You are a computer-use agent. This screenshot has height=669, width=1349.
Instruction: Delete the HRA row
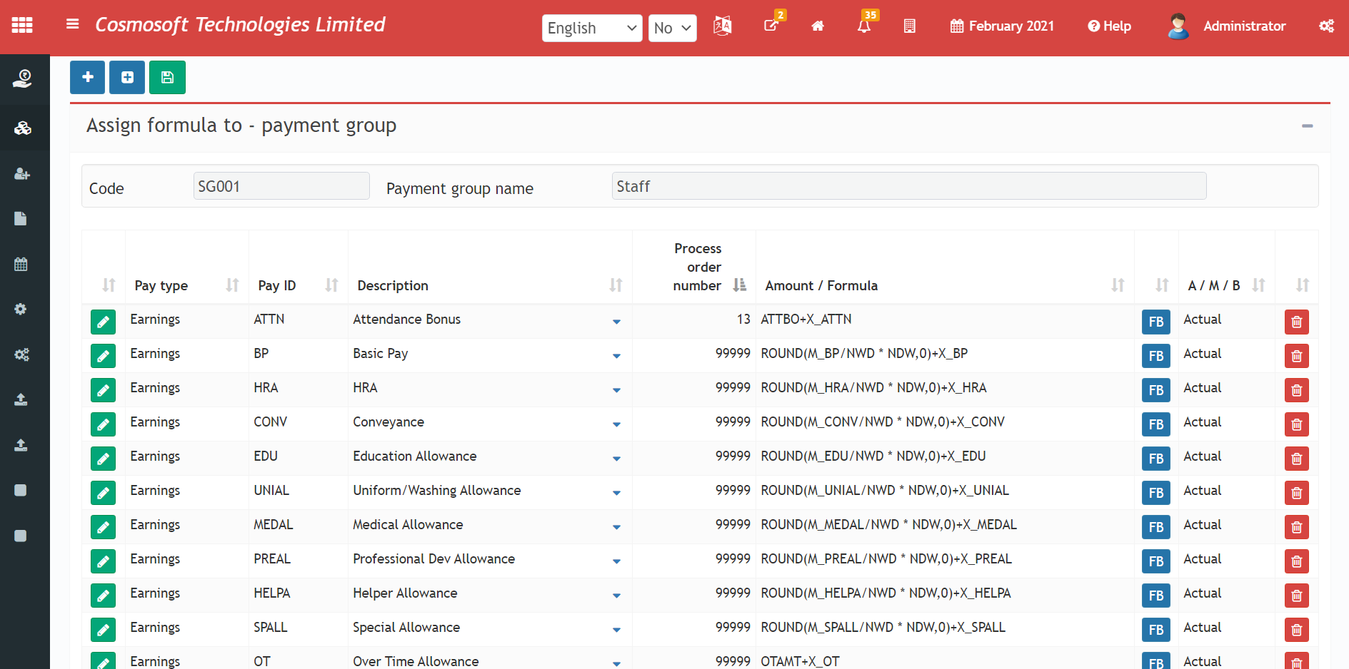point(1296,390)
